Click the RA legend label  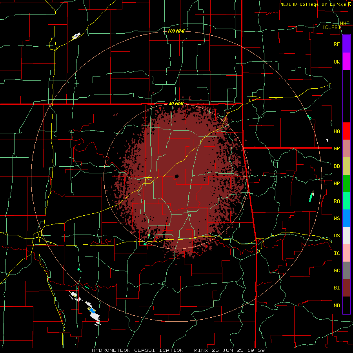point(337,201)
